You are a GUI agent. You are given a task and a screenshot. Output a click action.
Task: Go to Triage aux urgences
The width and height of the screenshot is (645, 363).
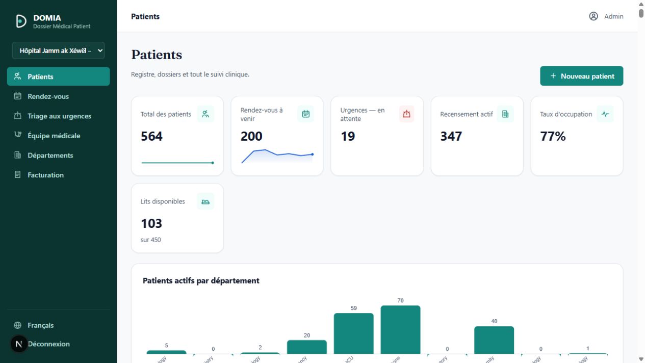point(59,116)
